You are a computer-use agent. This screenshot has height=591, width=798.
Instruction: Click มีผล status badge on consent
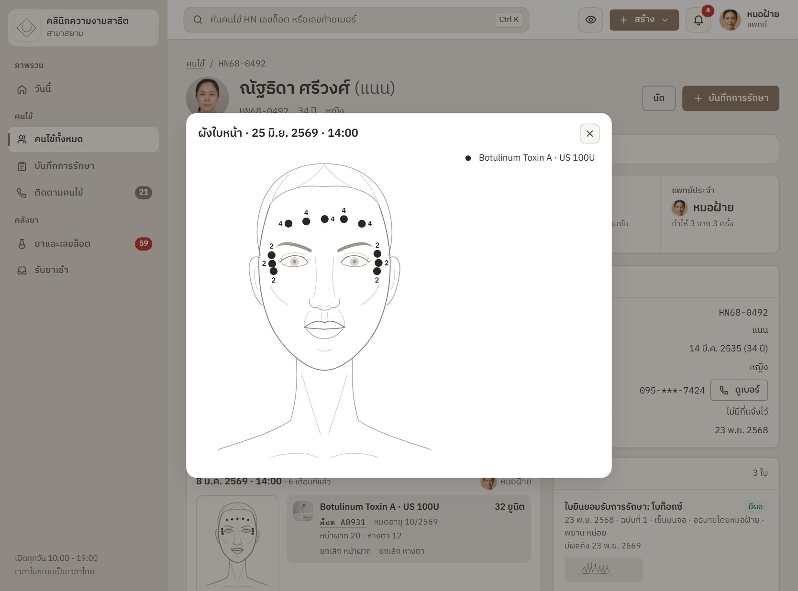pos(755,507)
